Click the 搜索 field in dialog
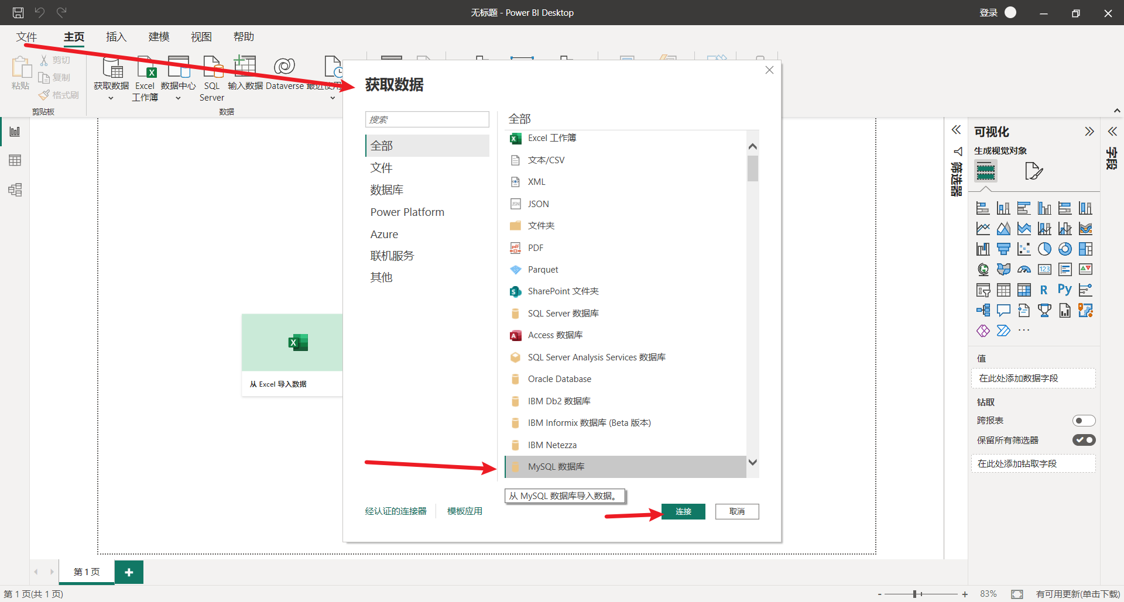 click(x=427, y=119)
